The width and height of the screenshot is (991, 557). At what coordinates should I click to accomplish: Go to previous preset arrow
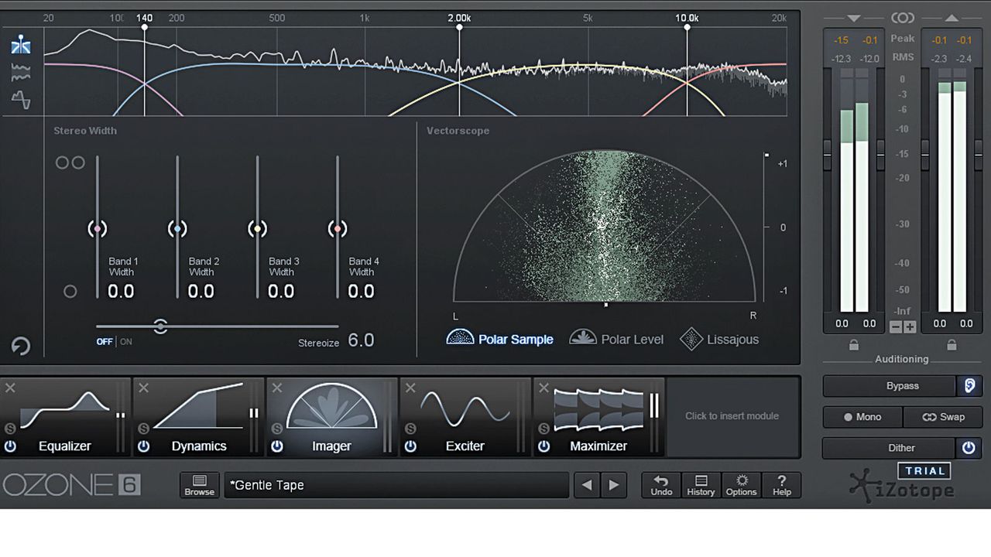coord(587,485)
